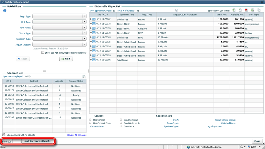
Task: Click the Reset filters button
Action: tap(23, 59)
